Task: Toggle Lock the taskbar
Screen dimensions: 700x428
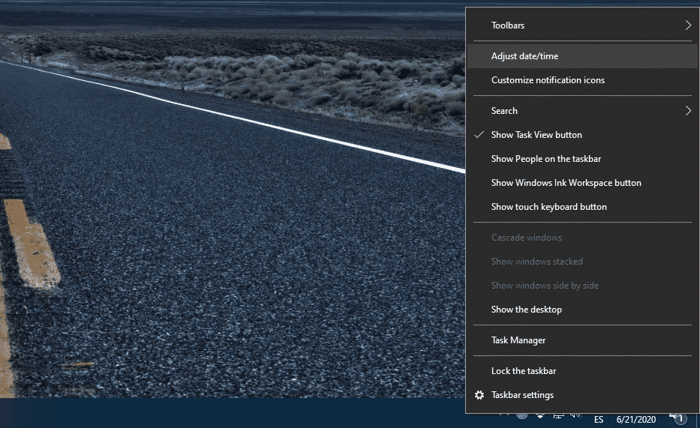Action: [x=523, y=371]
